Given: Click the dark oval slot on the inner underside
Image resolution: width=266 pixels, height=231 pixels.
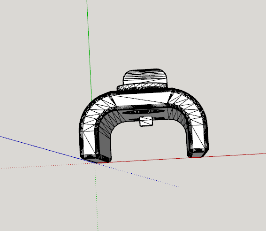Looking at the screenshot, I should [144, 112].
